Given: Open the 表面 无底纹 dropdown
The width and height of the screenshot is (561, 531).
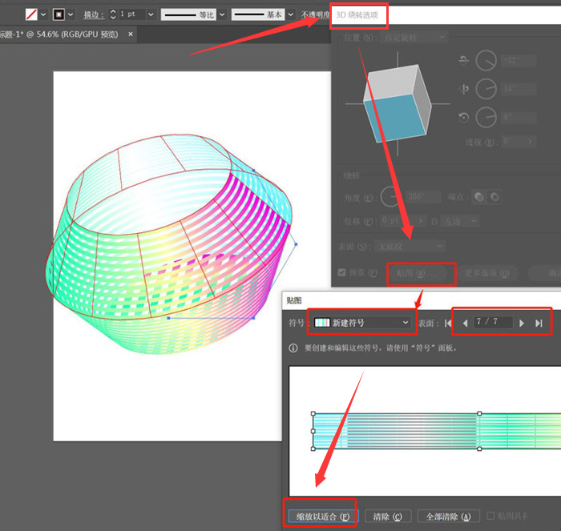Looking at the screenshot, I should click(410, 246).
